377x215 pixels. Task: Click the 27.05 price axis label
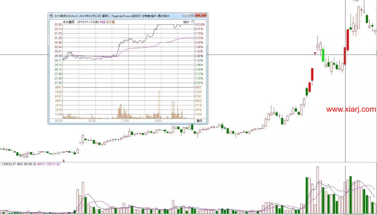[58, 83]
